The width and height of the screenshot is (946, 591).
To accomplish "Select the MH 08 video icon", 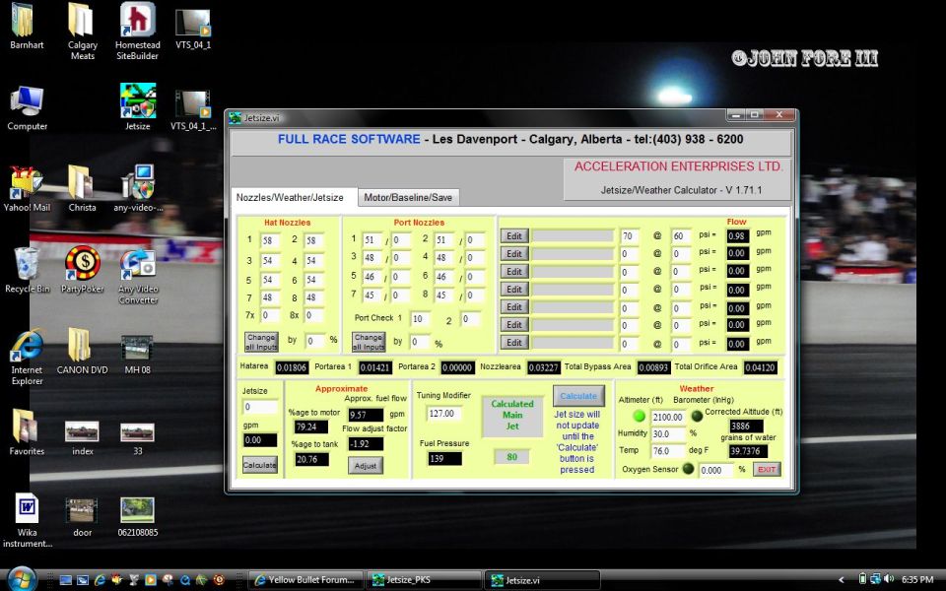I will coord(138,354).
